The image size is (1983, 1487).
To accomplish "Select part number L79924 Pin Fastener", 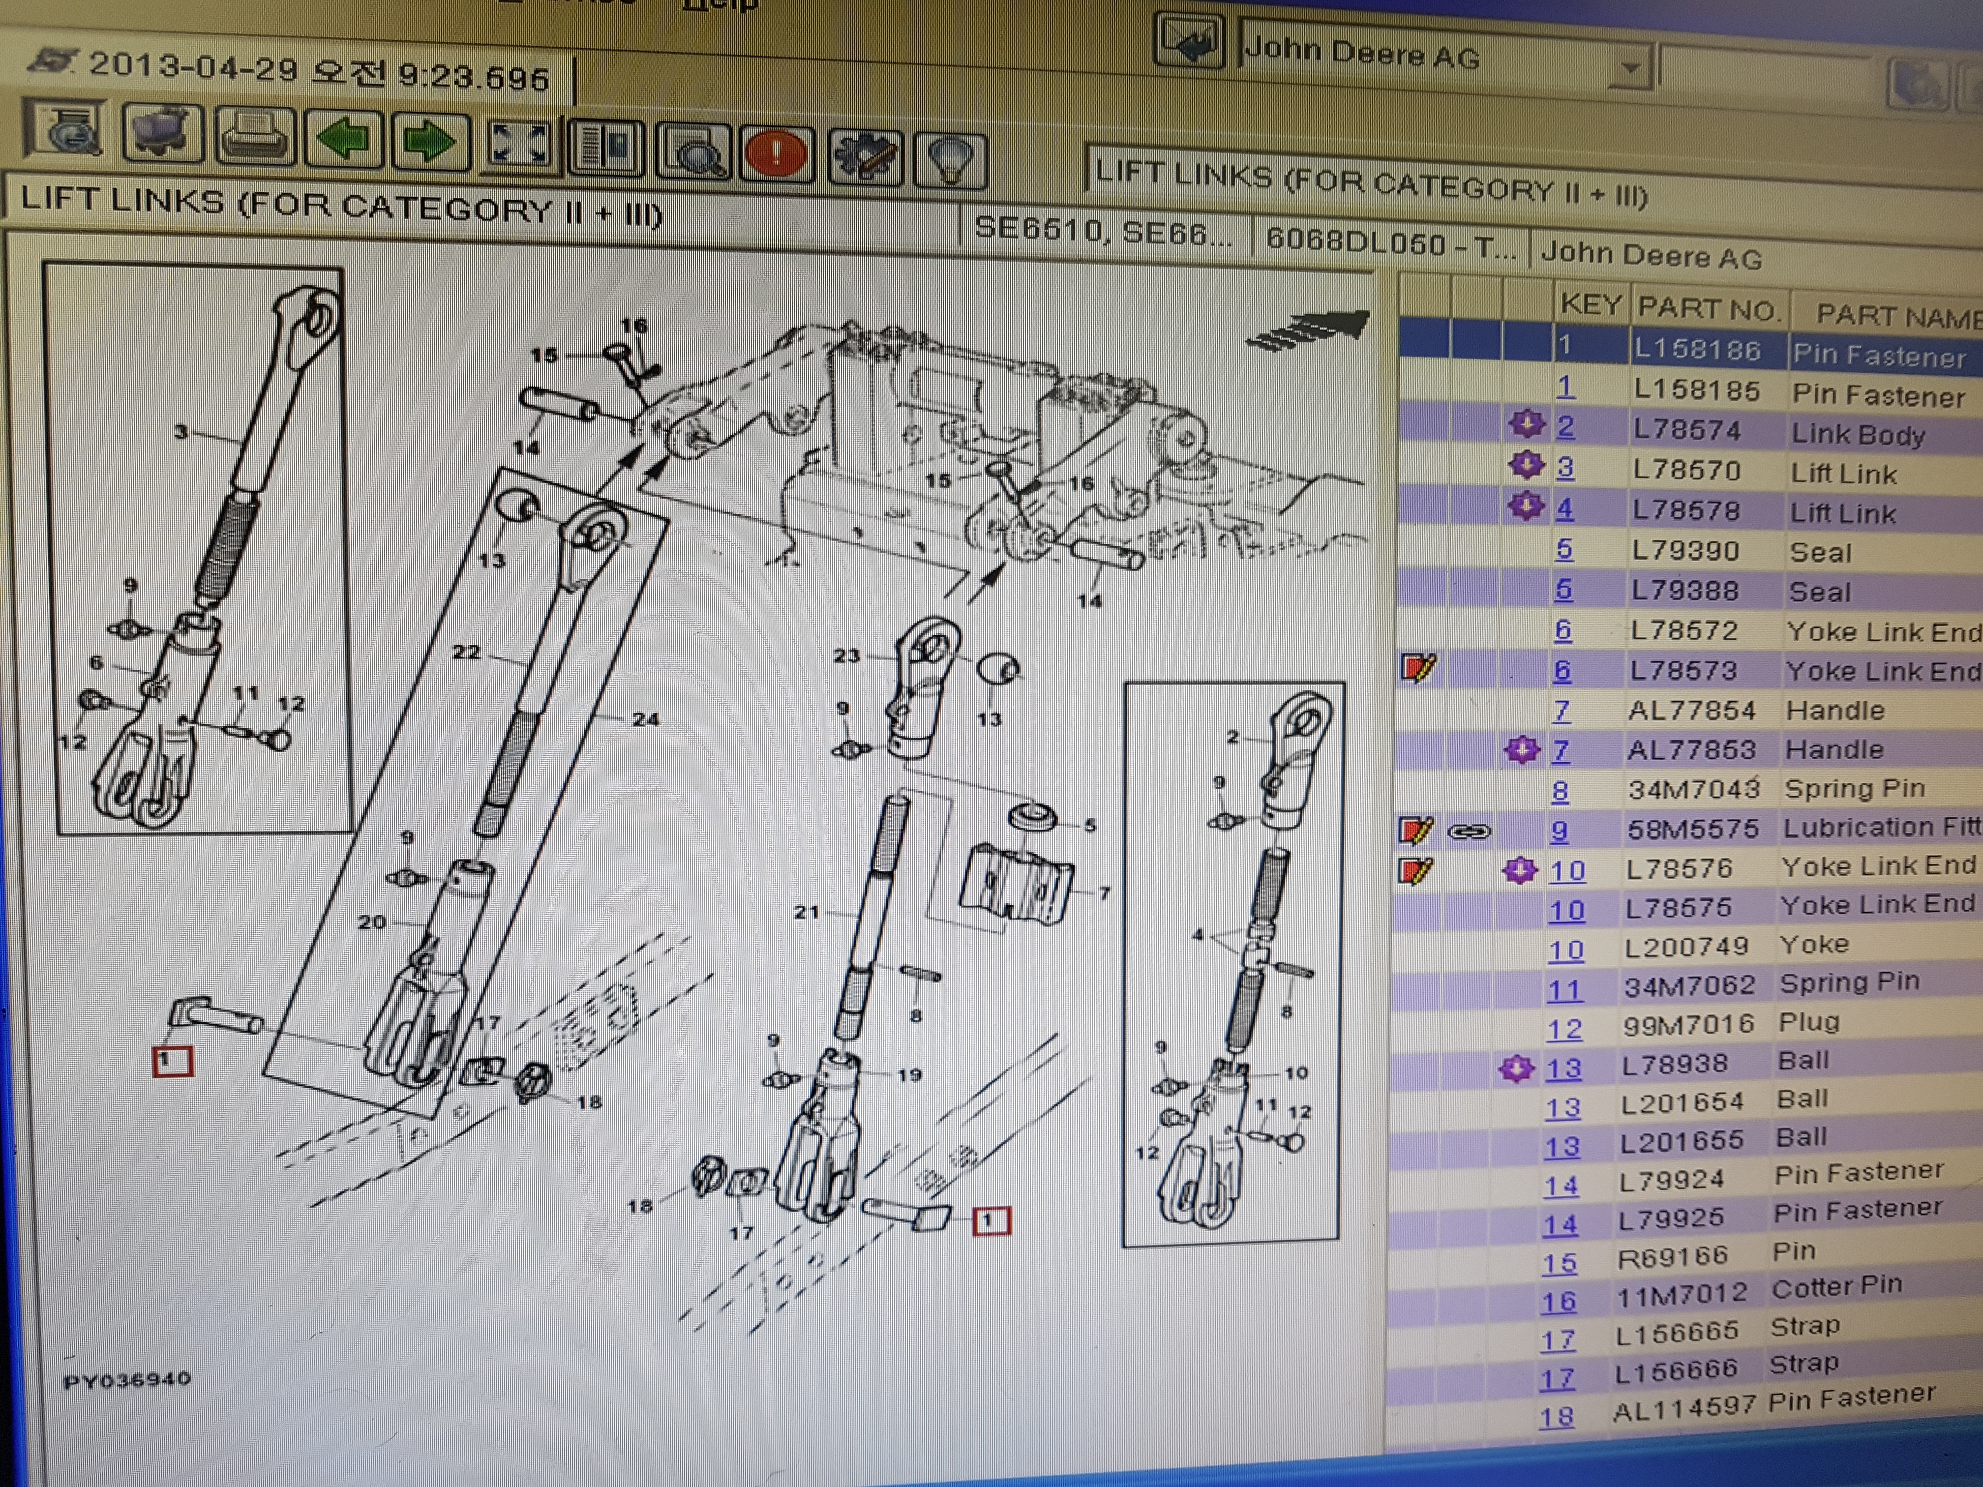I will 1671,1180.
